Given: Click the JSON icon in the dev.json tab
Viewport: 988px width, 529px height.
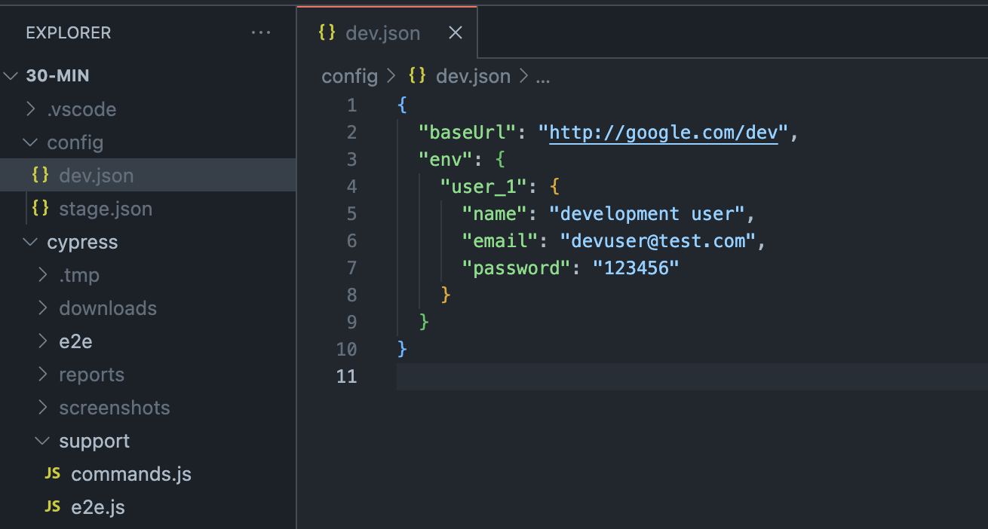Looking at the screenshot, I should pyautogui.click(x=327, y=32).
